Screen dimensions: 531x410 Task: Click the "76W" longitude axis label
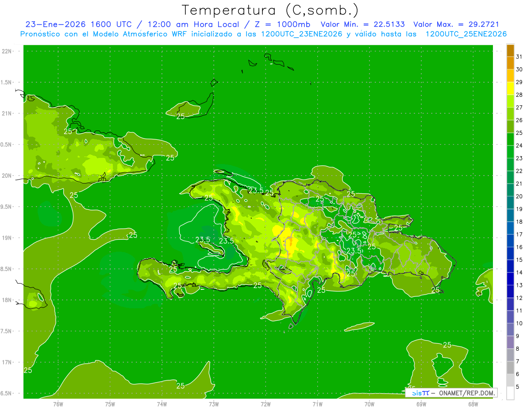(x=58, y=404)
